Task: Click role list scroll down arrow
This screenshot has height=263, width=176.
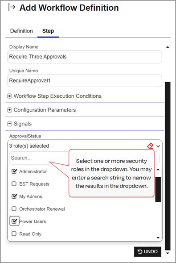Action: tap(158, 238)
